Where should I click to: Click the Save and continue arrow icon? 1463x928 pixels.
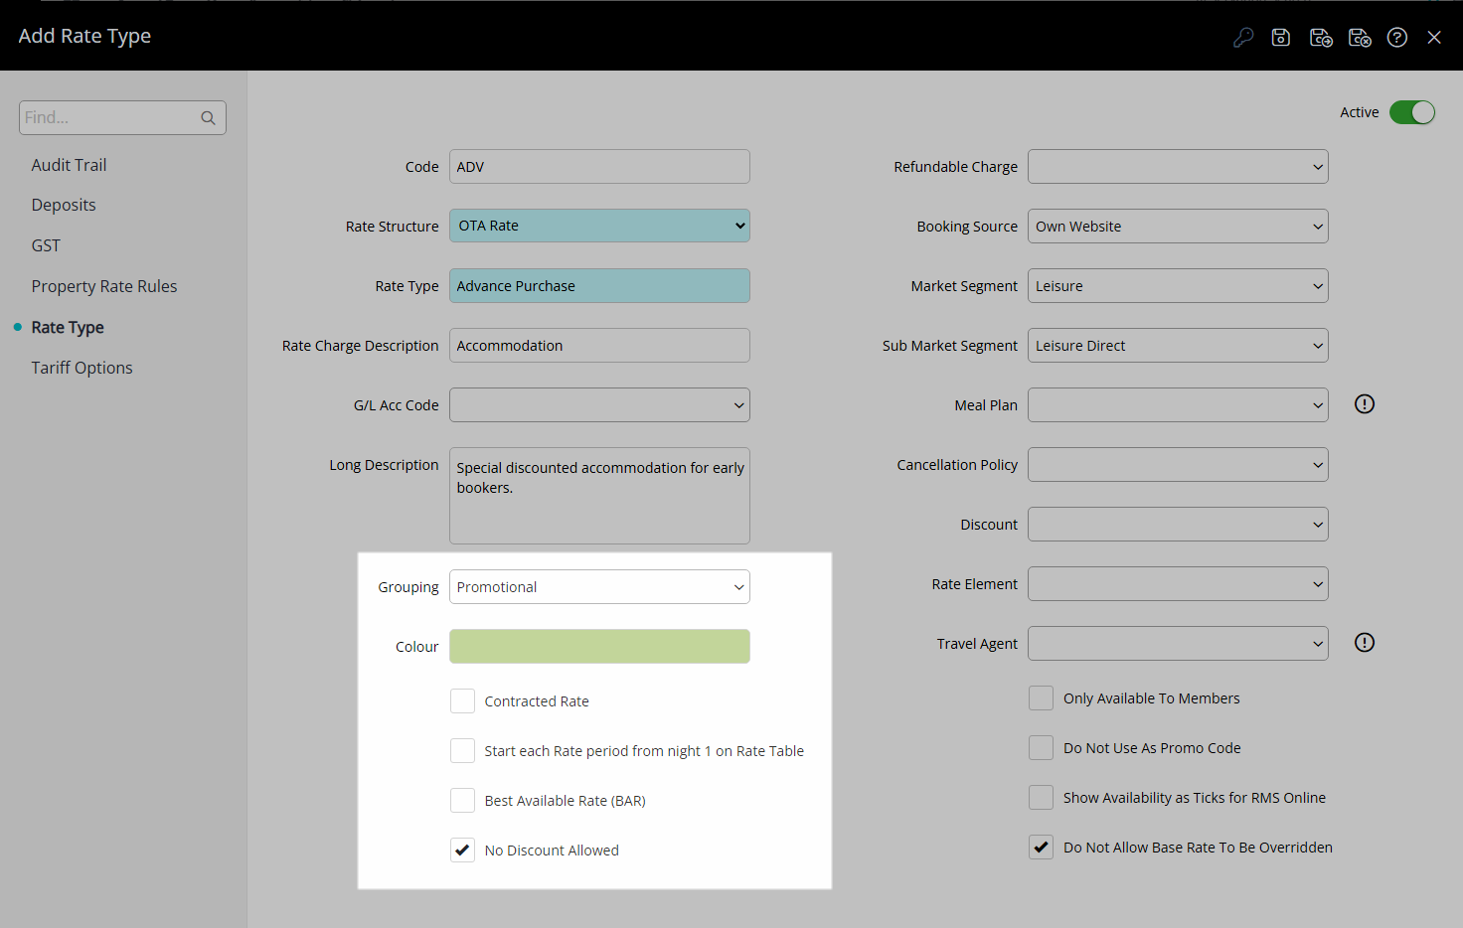click(x=1321, y=38)
